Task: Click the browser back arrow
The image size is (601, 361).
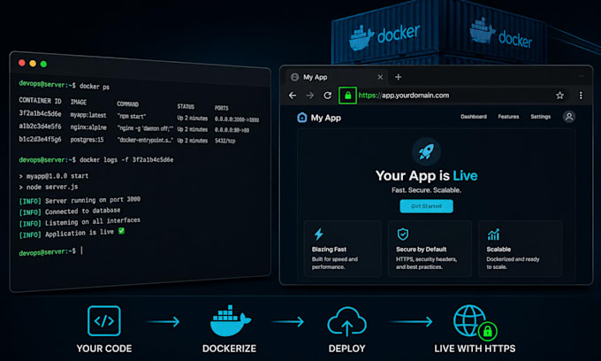Action: [x=293, y=96]
